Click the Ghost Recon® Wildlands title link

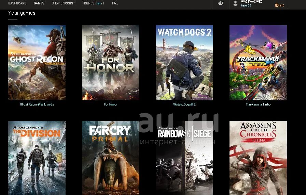37,104
